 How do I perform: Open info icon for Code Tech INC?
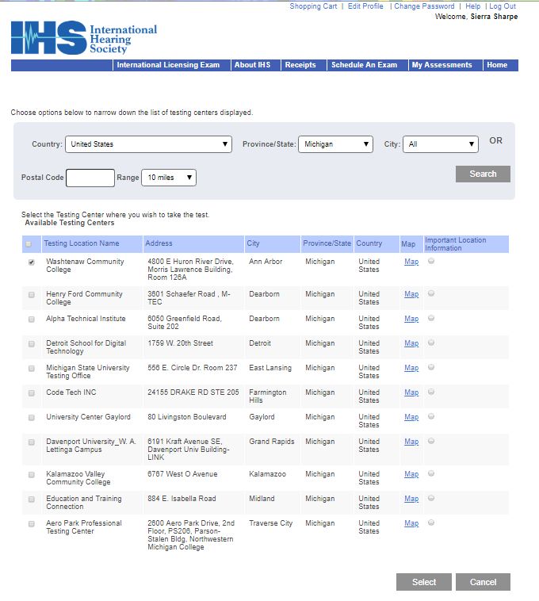pyautogui.click(x=431, y=392)
